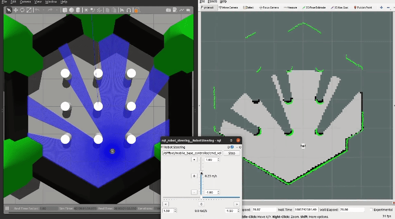This screenshot has width=395, height=219.
Task: Step up the max angular velocity 1.50 spinbox
Action: (174, 209)
